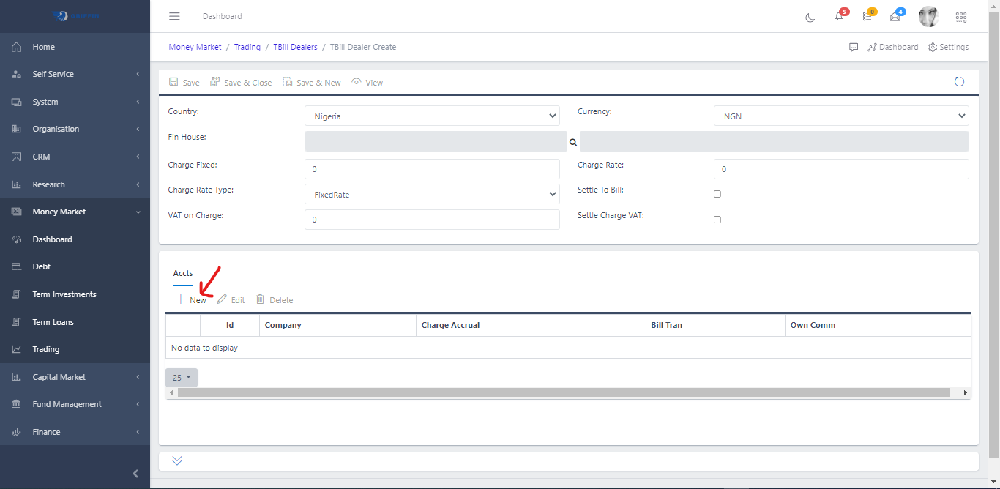Click the hamburger menu icon
The width and height of the screenshot is (1000, 489).
[174, 16]
